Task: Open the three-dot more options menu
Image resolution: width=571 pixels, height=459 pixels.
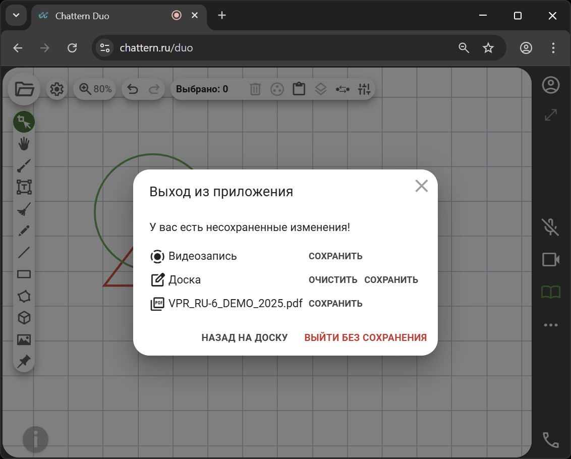Action: (550, 324)
